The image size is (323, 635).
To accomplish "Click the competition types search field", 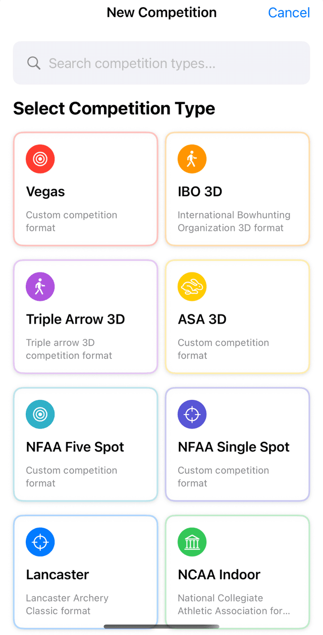I will click(x=161, y=63).
